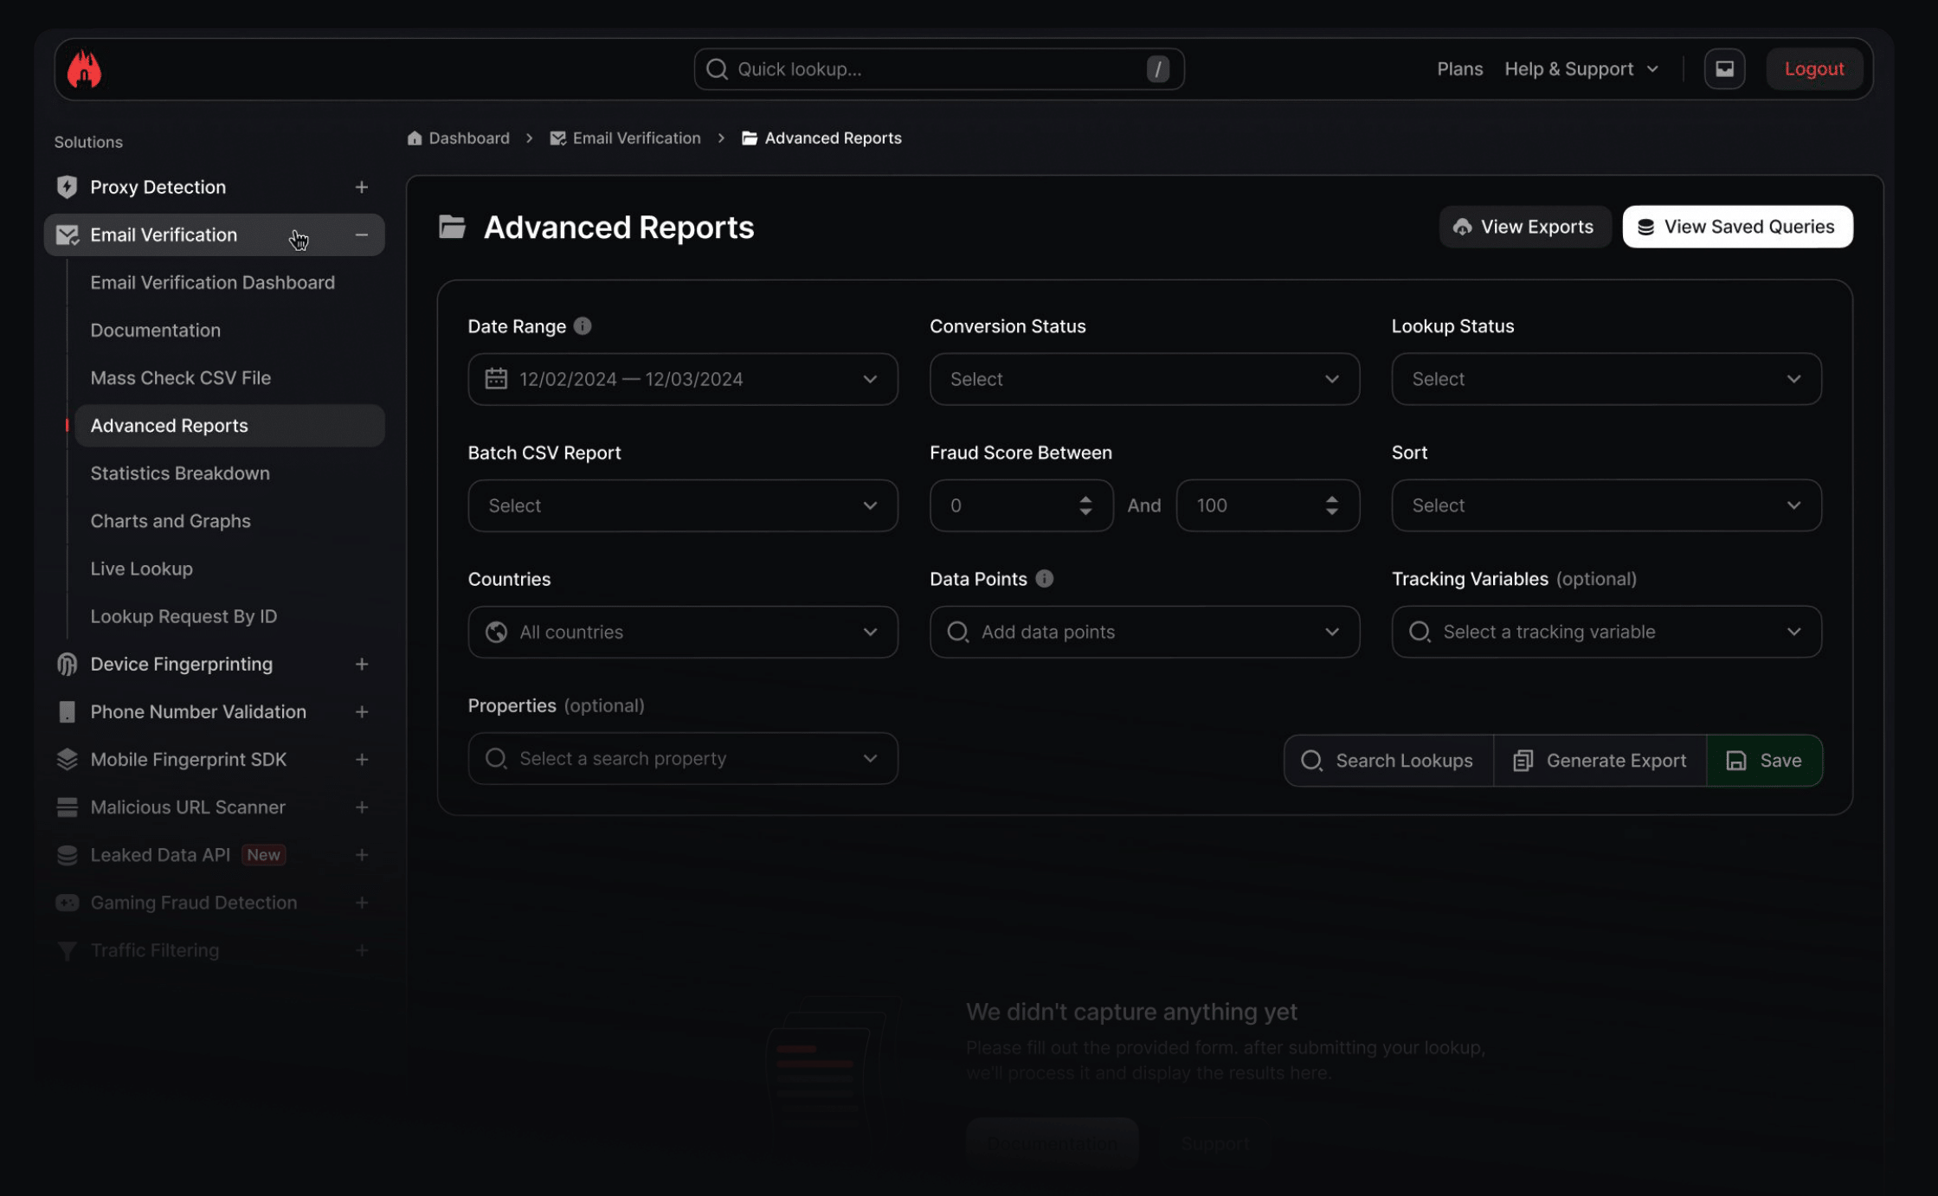Image resolution: width=1938 pixels, height=1196 pixels.
Task: Click the Device Fingerprinting fingerprint icon
Action: coord(67,664)
